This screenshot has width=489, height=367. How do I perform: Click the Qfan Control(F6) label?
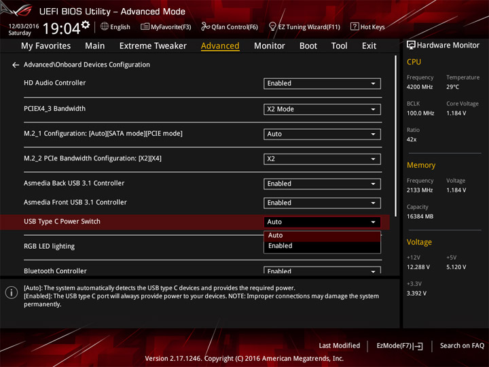[x=234, y=27]
